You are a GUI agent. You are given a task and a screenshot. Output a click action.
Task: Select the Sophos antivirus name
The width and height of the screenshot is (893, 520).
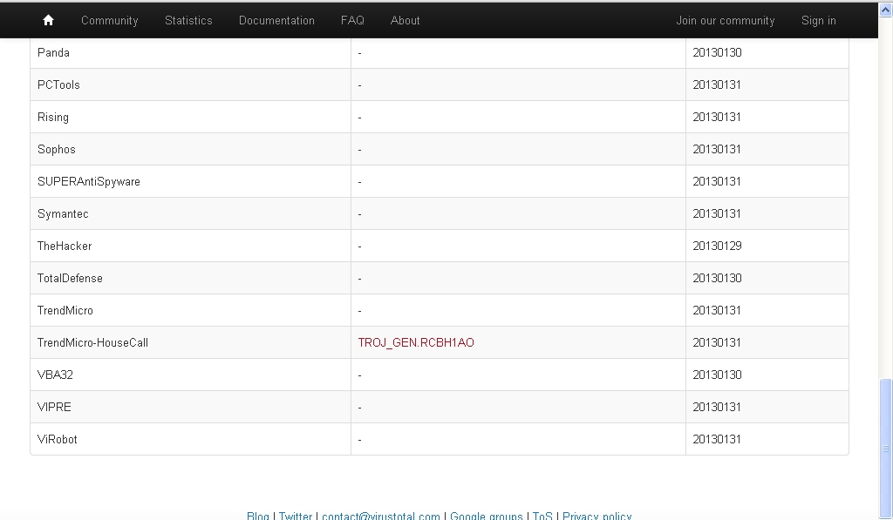57,150
